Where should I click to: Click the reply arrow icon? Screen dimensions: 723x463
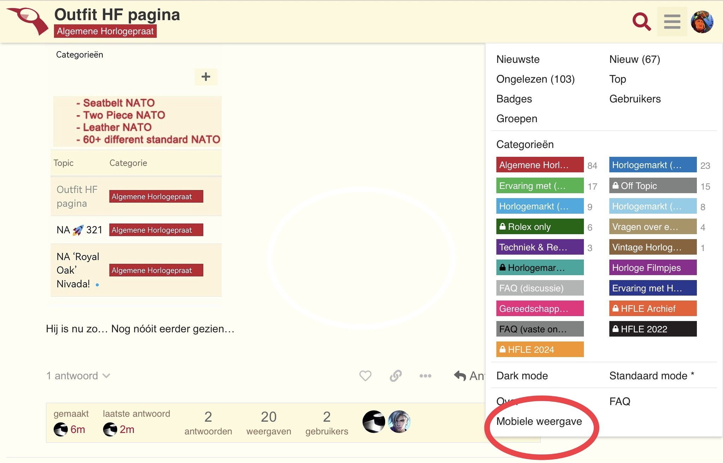point(460,376)
